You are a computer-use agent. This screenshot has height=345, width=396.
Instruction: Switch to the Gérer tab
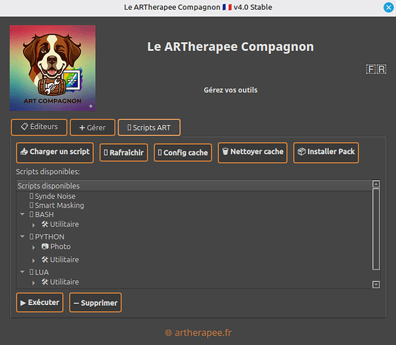click(92, 128)
